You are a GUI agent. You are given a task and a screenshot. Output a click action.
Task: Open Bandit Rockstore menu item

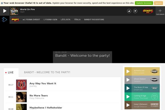tap(94, 20)
